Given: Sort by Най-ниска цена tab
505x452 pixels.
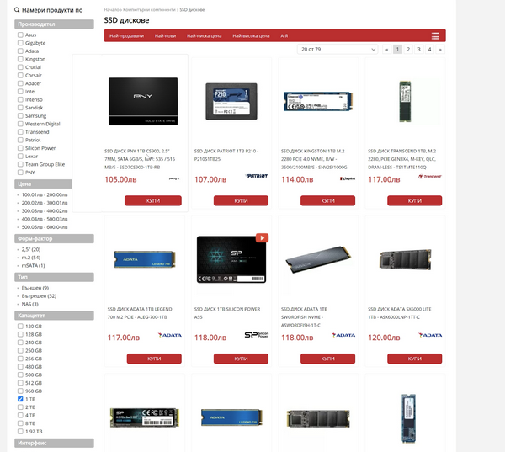Looking at the screenshot, I should pyautogui.click(x=204, y=36).
